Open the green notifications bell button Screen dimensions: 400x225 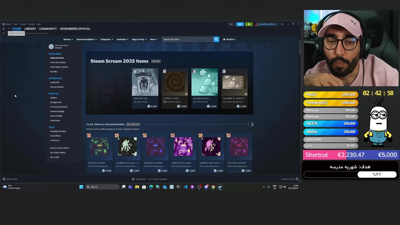click(x=249, y=24)
